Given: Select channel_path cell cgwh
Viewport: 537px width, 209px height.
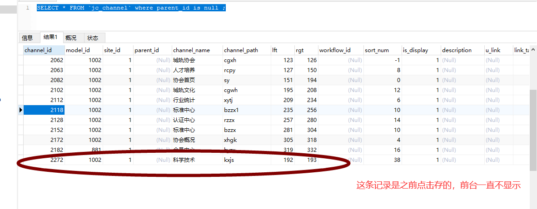Looking at the screenshot, I should 247,90.
